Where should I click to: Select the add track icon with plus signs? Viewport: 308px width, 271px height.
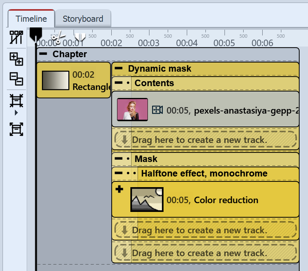coord(16,60)
